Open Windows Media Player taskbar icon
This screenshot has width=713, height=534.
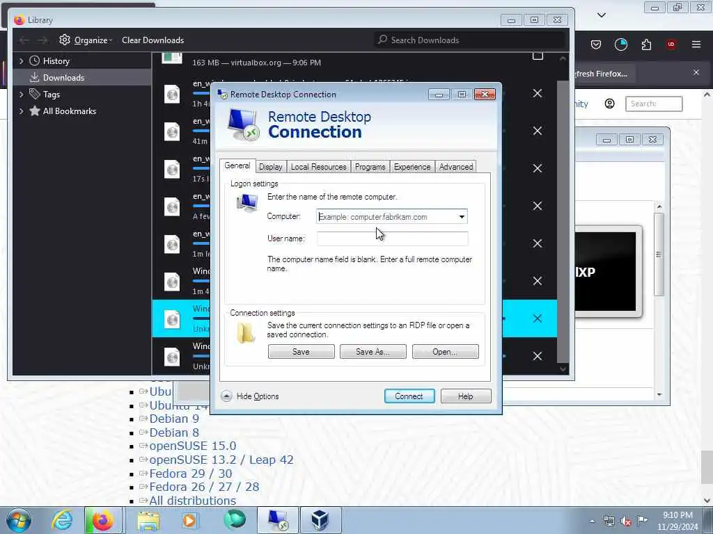[x=189, y=520]
